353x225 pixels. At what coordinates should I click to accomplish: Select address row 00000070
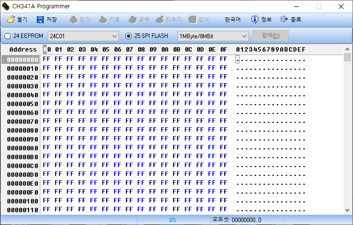pos(23,121)
